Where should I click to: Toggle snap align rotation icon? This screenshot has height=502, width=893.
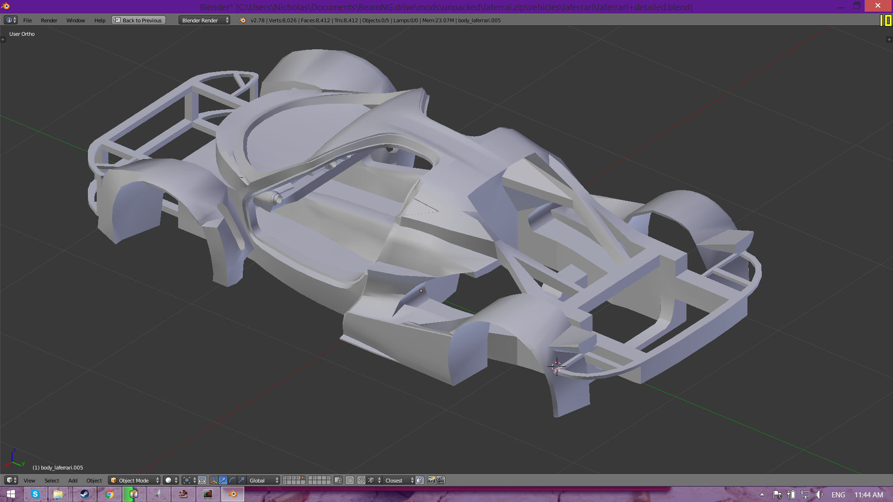pos(420,481)
